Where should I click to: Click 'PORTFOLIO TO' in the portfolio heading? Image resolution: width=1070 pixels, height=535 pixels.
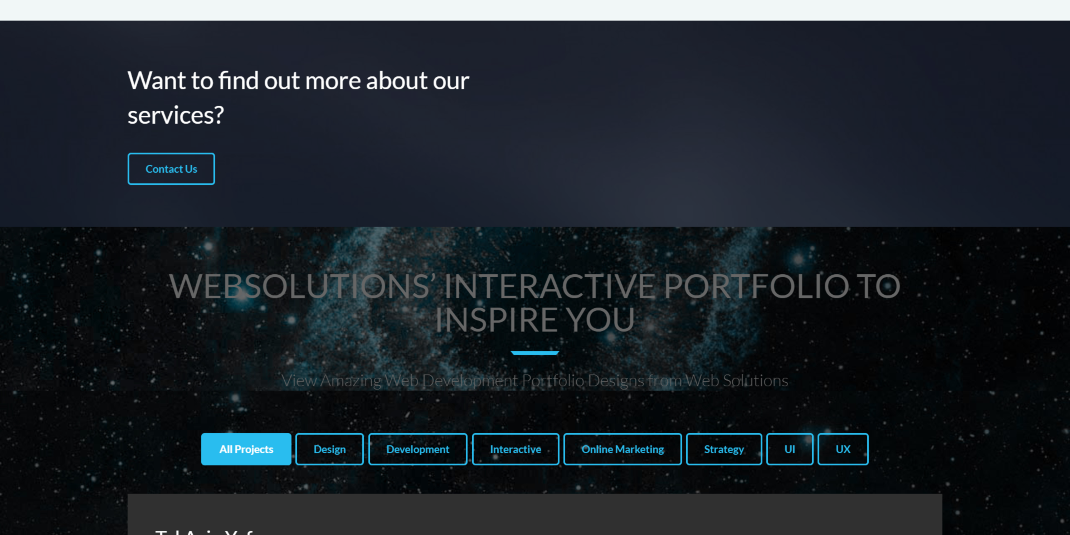[x=781, y=286]
